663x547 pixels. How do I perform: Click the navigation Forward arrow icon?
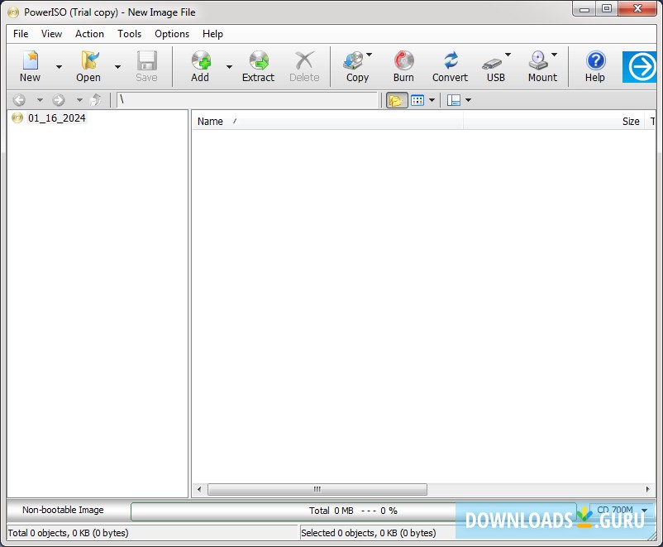pyautogui.click(x=59, y=100)
